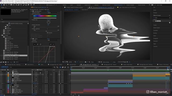Image resolution: width=172 pixels, height=96 pixels.
Task: Click the Default workspace button
Action: [64, 5]
